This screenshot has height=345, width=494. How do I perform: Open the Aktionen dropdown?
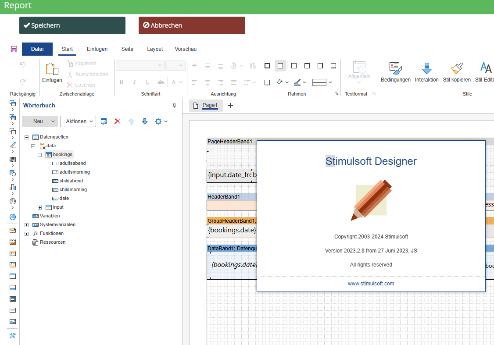point(78,121)
